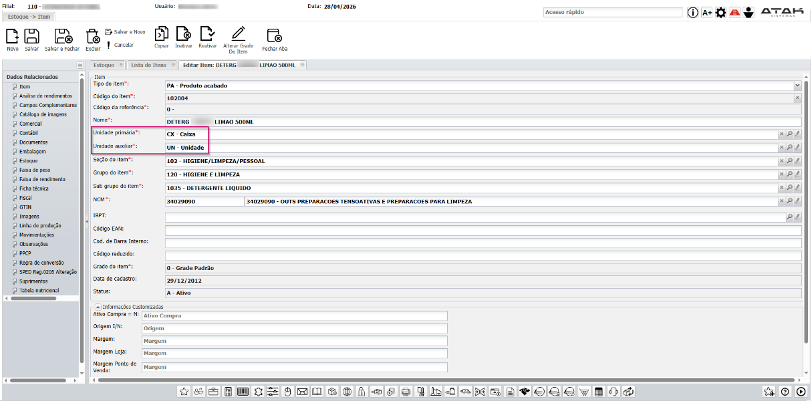Click the envelope icon in bottom bar
Screen dimensions: 812x401
coord(302,392)
